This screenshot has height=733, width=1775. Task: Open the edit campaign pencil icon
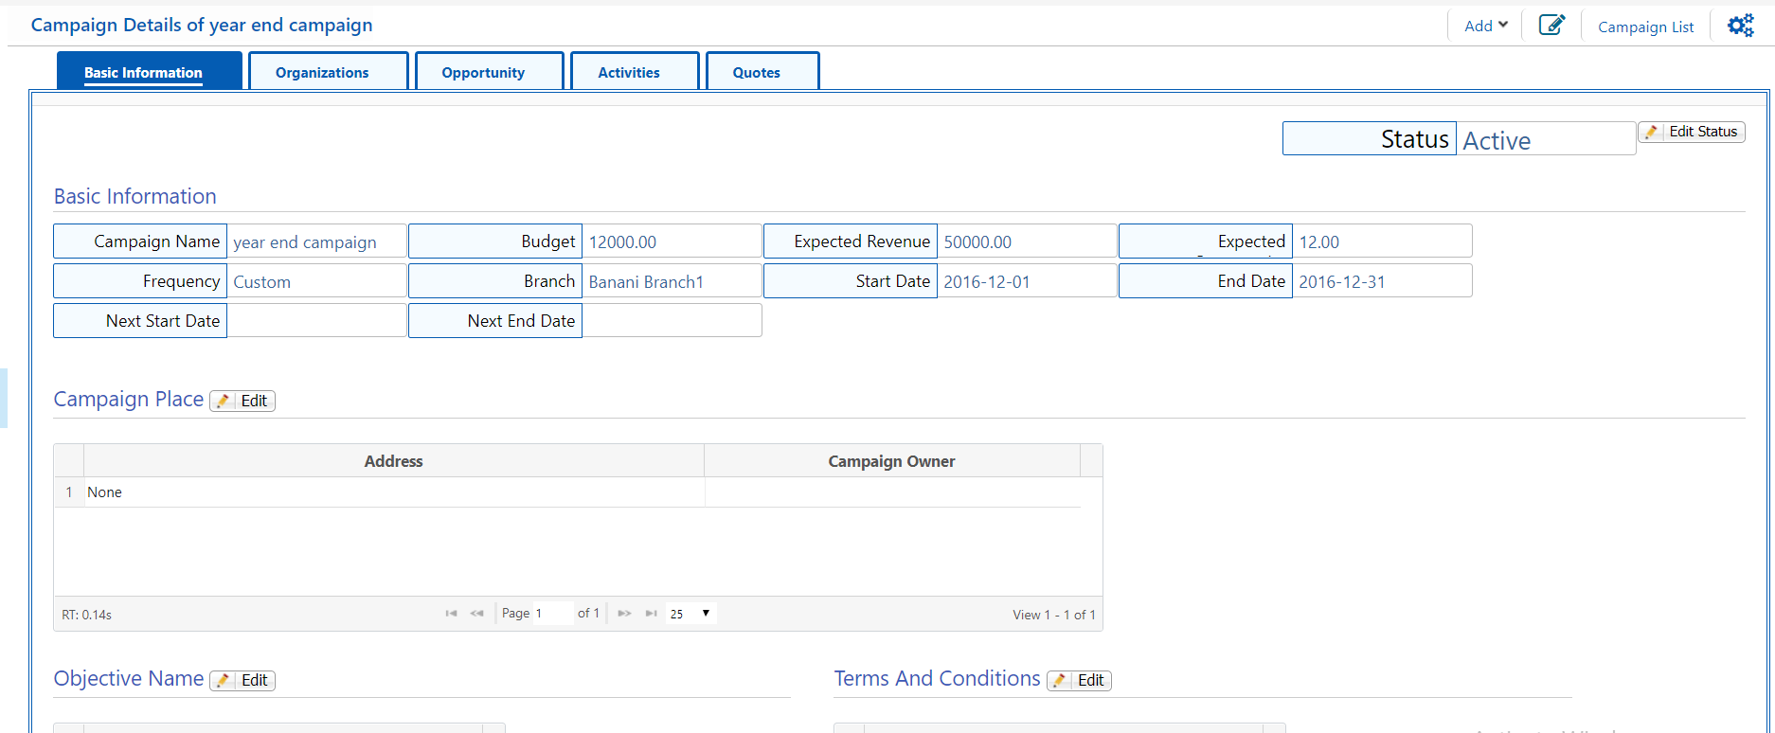point(1551,26)
